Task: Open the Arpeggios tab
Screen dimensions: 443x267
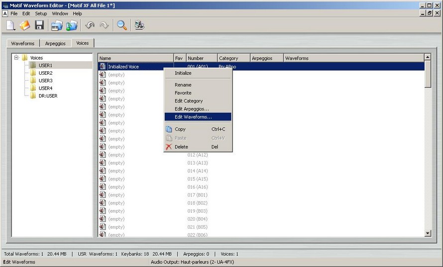Action: click(55, 43)
